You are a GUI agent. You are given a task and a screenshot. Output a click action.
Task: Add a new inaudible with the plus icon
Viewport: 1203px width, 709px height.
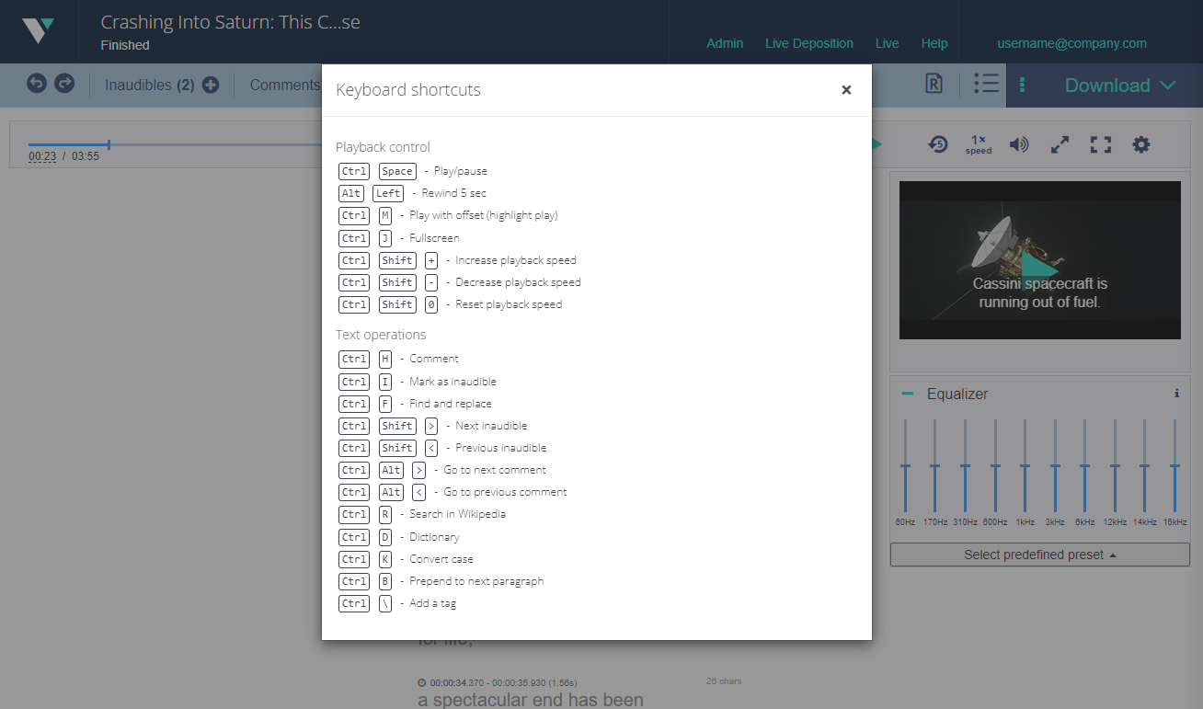pyautogui.click(x=211, y=84)
